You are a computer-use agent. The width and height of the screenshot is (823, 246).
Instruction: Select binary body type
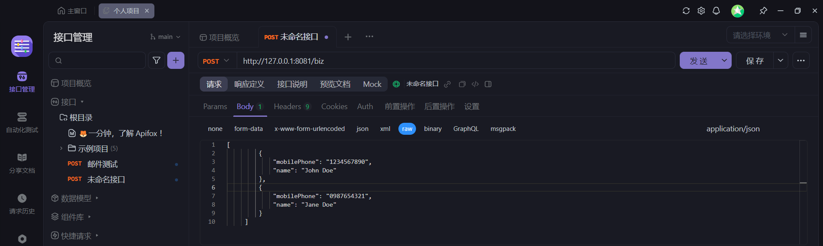[433, 129]
